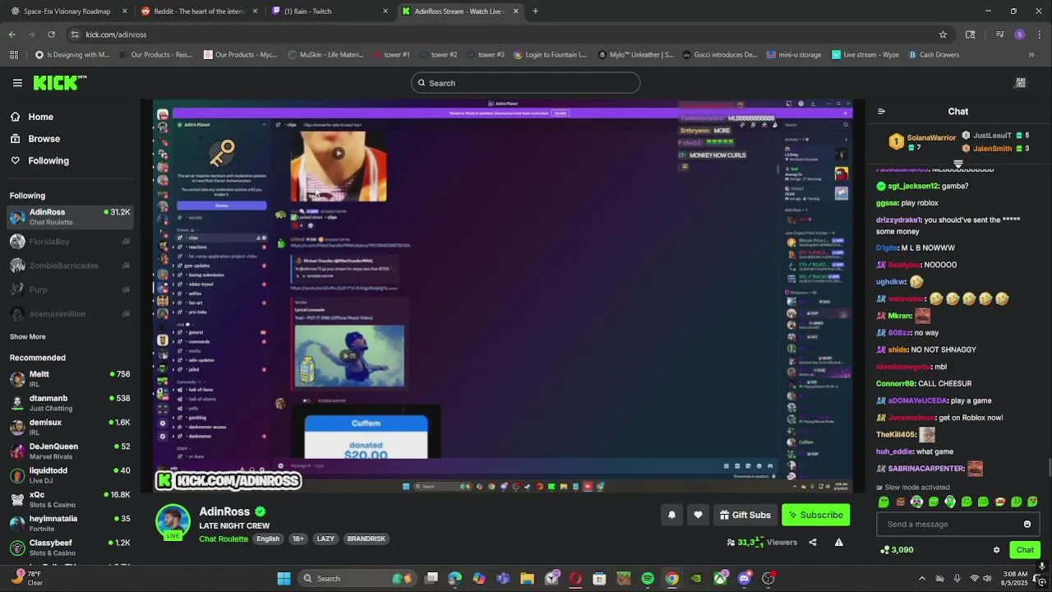Click the Windows taskbar Search box
Image resolution: width=1052 pixels, height=592 pixels.
point(358,579)
